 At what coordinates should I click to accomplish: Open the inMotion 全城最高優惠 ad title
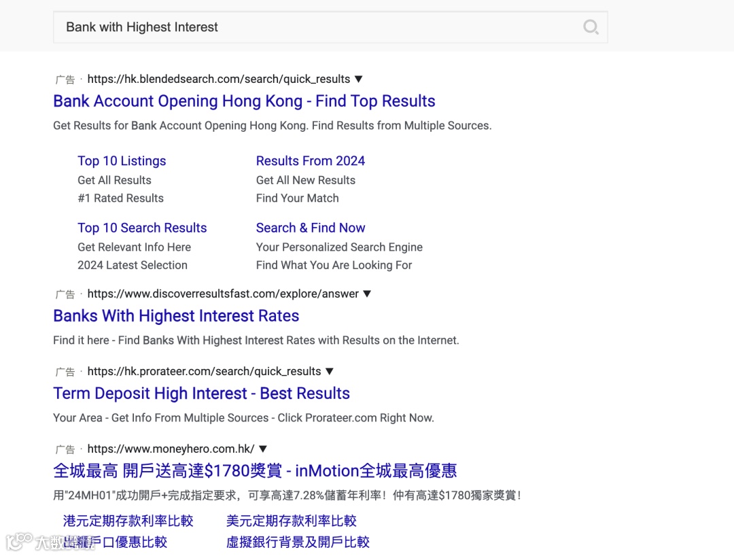255,471
